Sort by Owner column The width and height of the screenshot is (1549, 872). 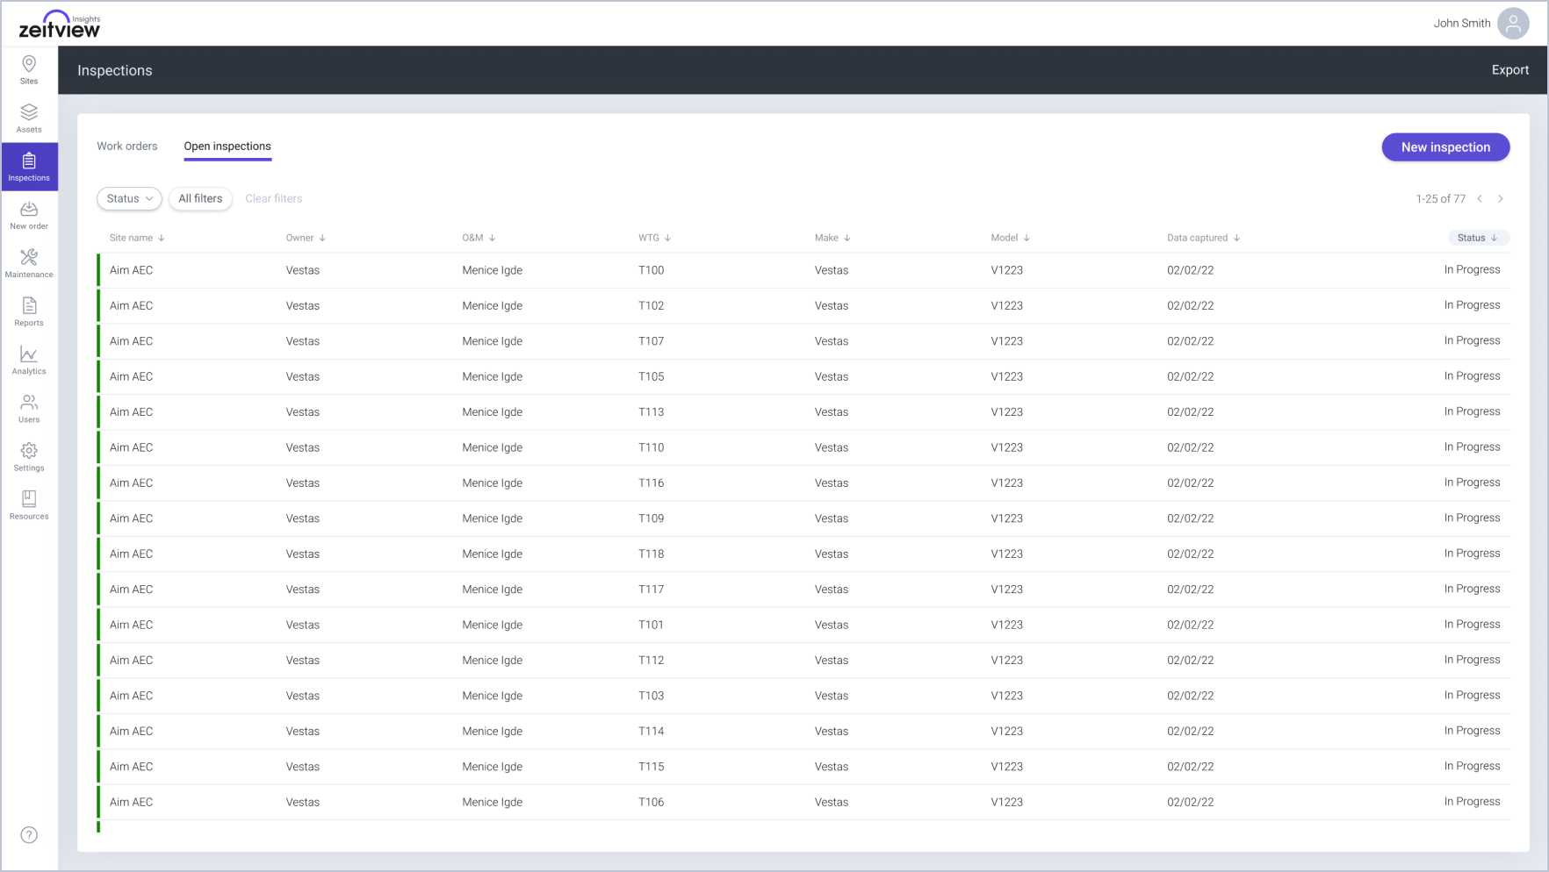(x=306, y=238)
